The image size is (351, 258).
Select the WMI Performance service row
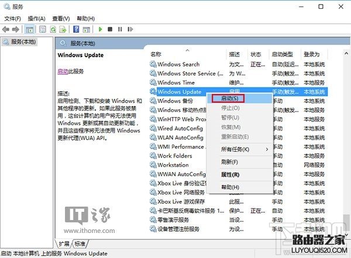238,147
